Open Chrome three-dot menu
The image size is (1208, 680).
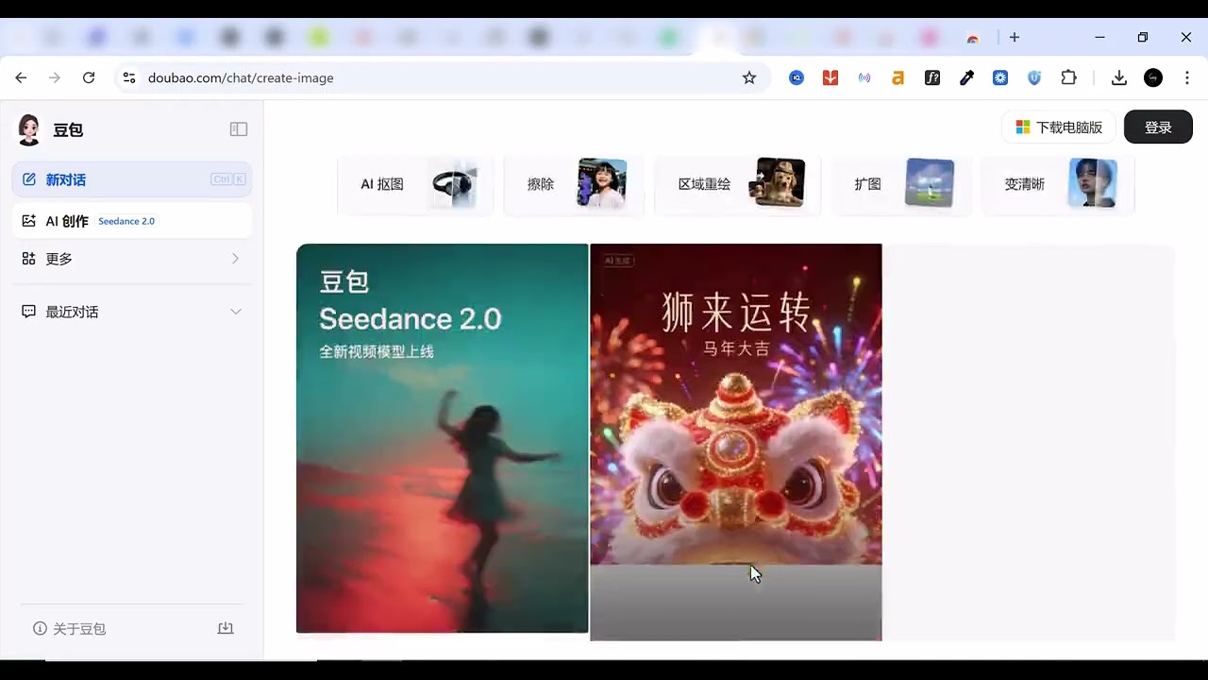(x=1187, y=77)
